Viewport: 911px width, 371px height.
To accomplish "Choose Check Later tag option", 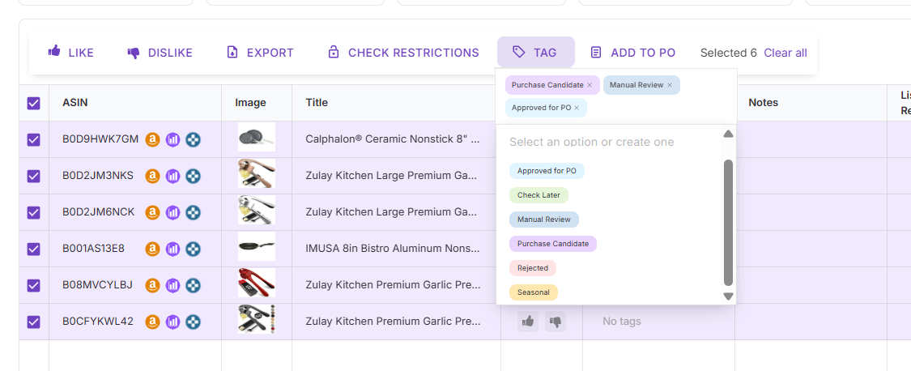I will click(x=539, y=195).
